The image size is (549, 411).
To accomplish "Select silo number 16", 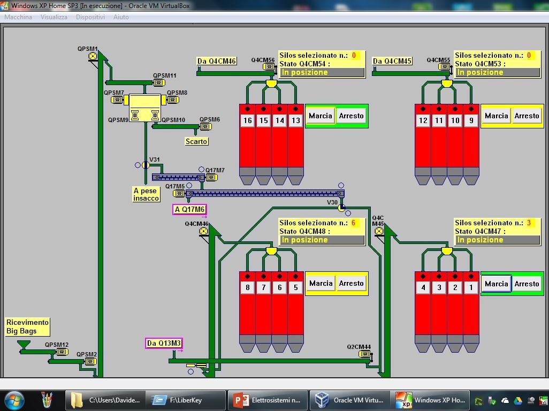I will click(247, 120).
